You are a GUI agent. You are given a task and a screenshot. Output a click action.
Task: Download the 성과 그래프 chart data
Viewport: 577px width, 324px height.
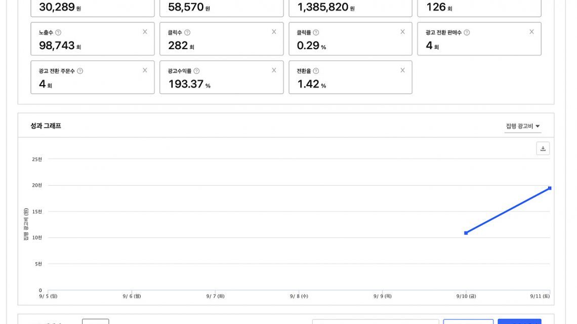(543, 148)
